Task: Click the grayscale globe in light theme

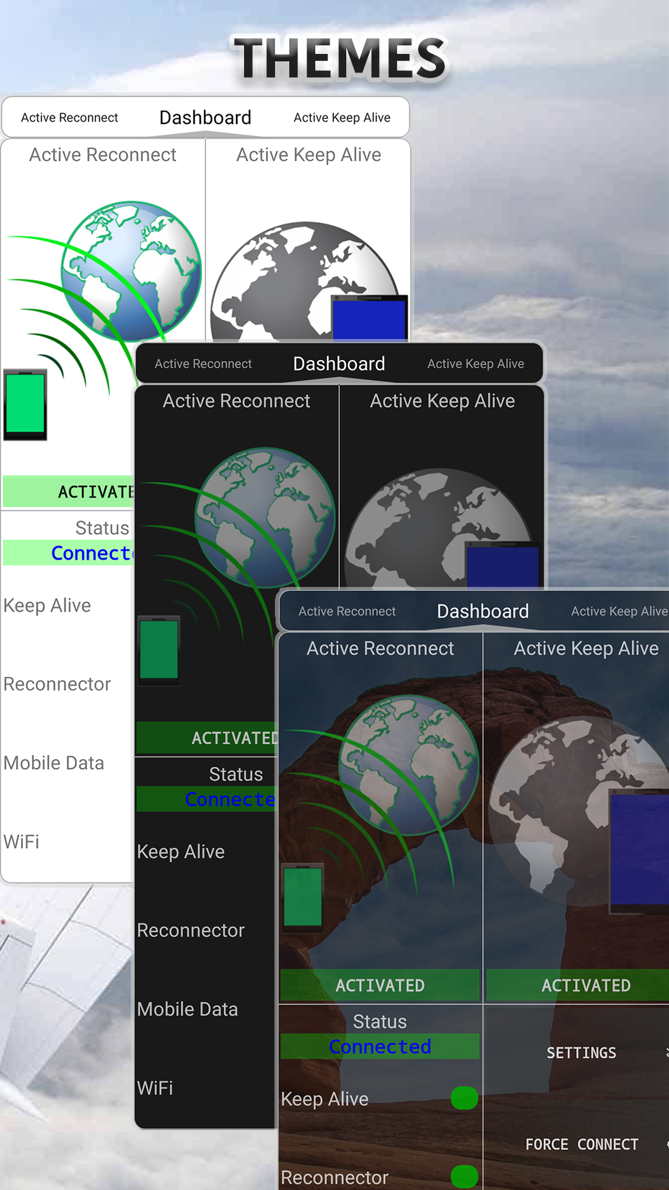Action: pyautogui.click(x=305, y=282)
